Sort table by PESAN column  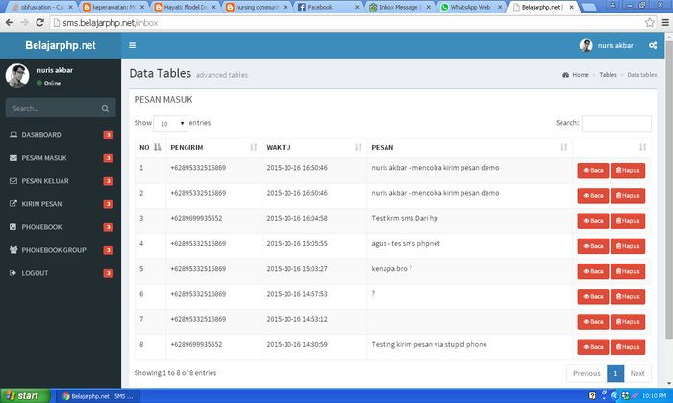pyautogui.click(x=469, y=147)
